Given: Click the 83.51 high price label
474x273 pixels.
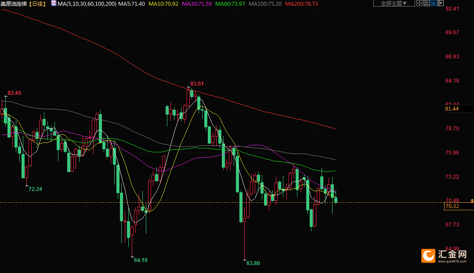Looking at the screenshot, I should point(197,84).
